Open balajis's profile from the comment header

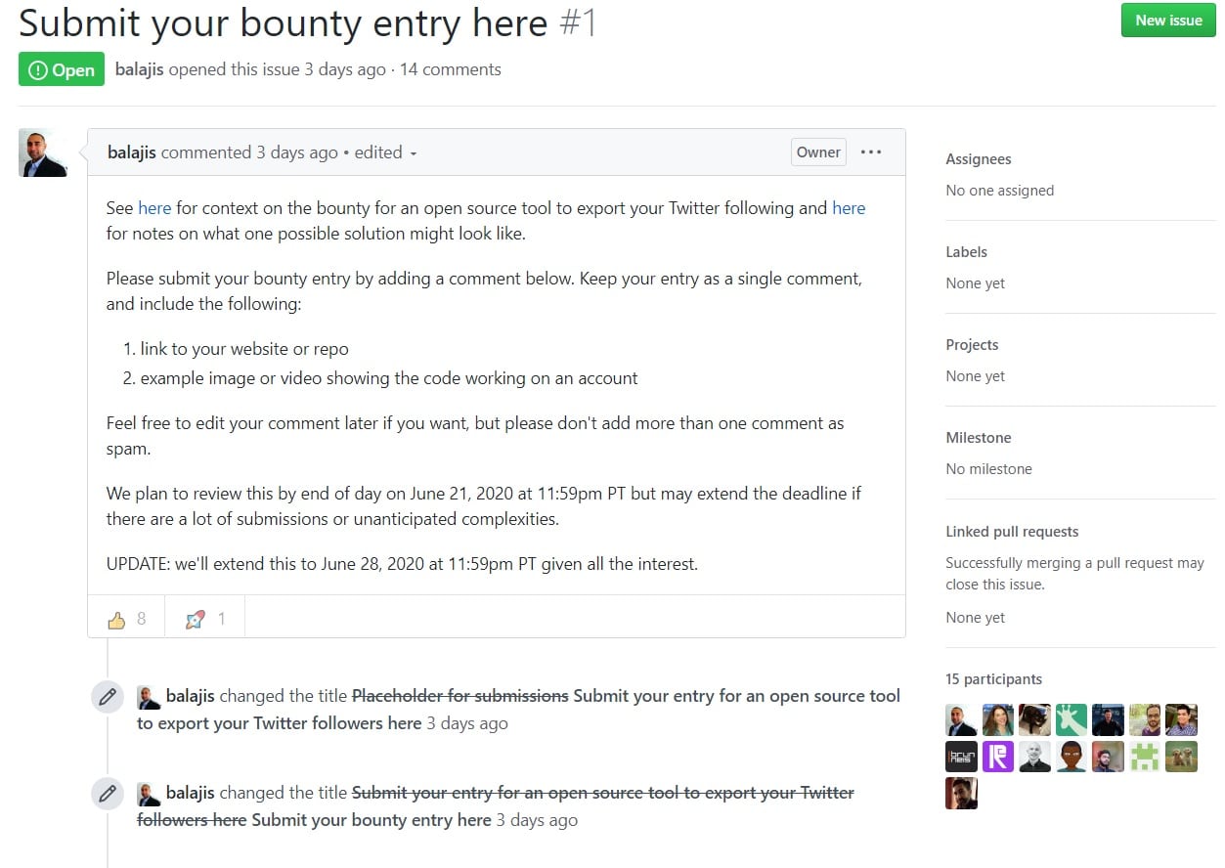(x=130, y=152)
